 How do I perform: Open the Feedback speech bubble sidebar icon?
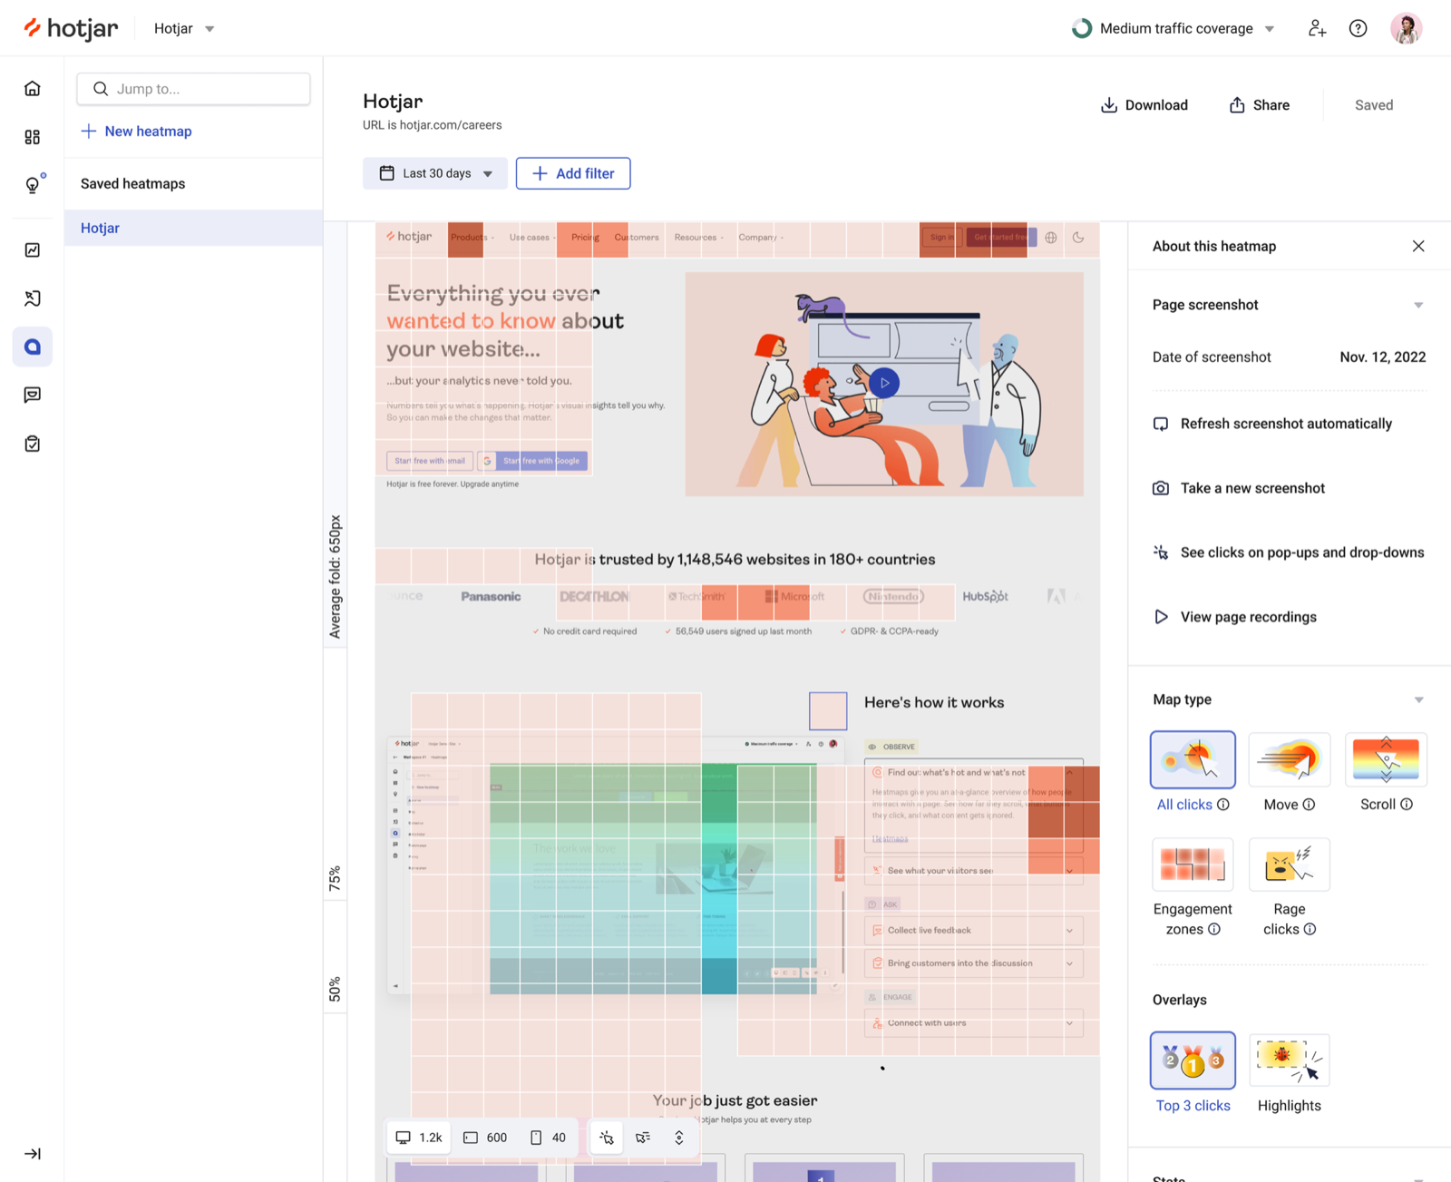(x=33, y=395)
